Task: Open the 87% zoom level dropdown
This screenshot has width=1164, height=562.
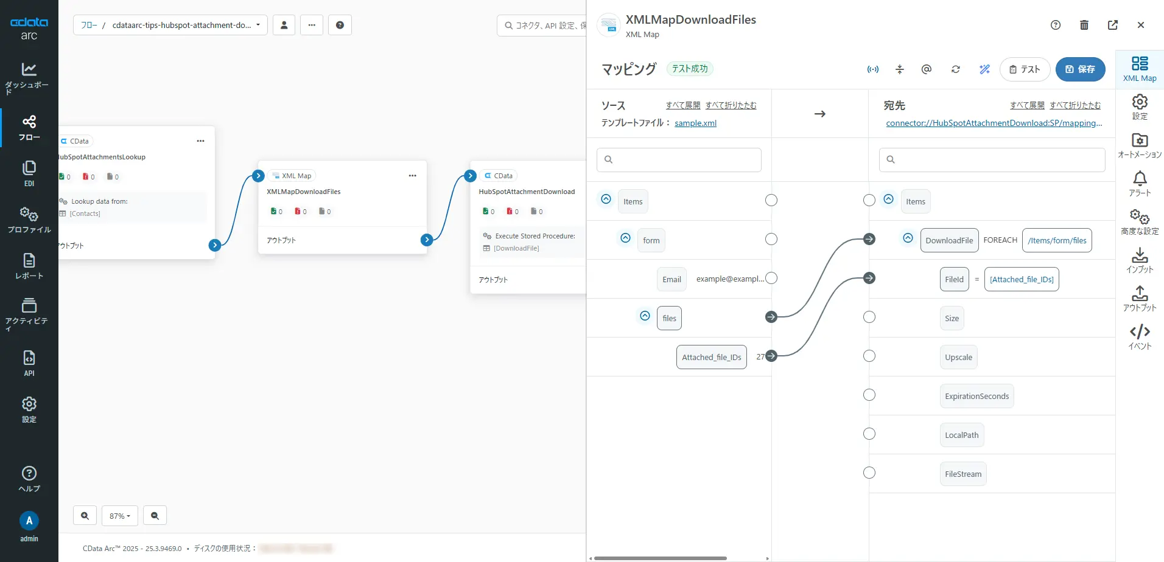Action: (x=119, y=515)
